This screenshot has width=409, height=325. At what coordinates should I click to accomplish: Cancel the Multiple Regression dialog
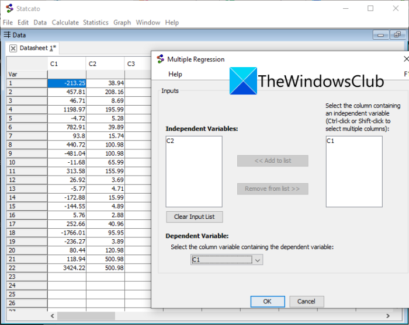pyautogui.click(x=307, y=301)
